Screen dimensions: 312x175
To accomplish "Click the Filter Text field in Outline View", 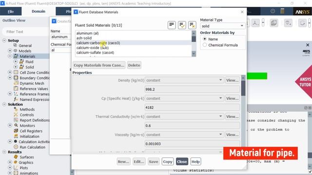I will [25, 32].
